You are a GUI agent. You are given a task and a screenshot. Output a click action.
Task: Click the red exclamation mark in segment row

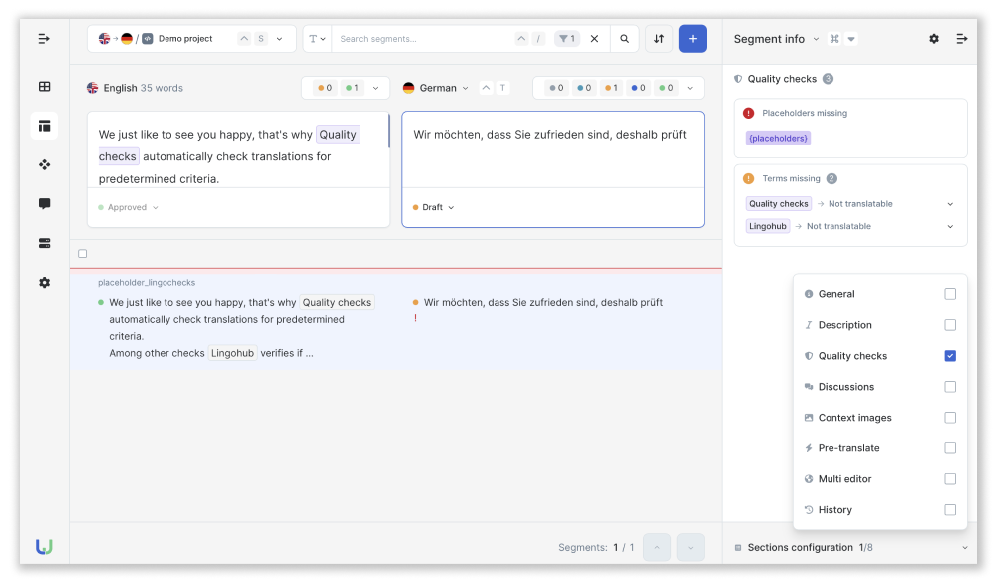pyautogui.click(x=415, y=319)
